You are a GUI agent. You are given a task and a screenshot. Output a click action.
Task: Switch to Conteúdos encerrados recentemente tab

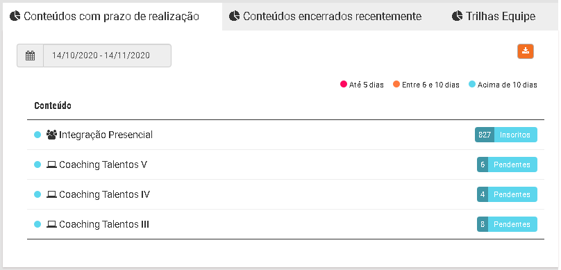(325, 16)
